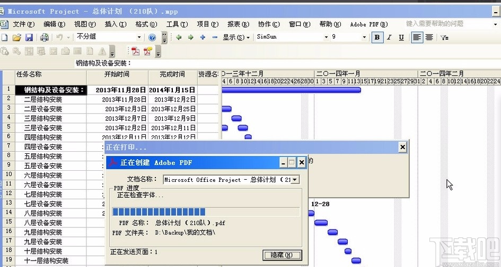Expand the Adobe PDF toolbar options handle
501x267 pixels.
[158, 52]
